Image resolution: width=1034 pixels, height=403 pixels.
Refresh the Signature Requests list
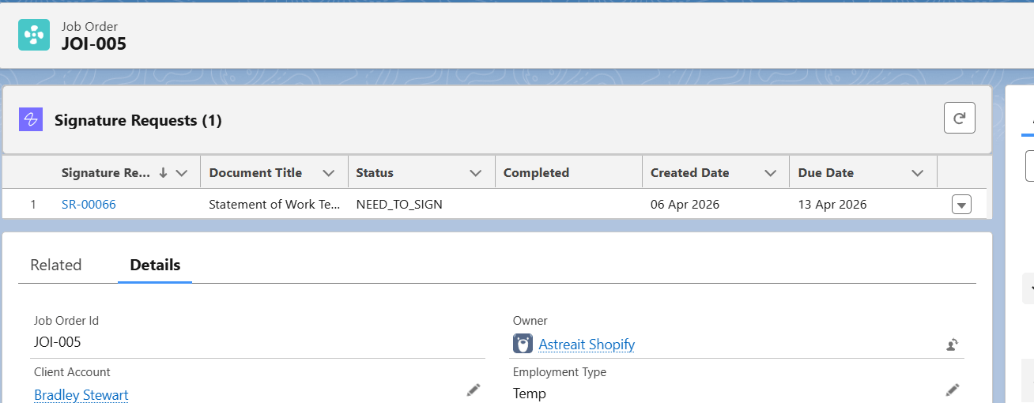pyautogui.click(x=960, y=119)
